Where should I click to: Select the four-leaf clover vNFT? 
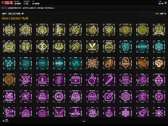[26, 96]
